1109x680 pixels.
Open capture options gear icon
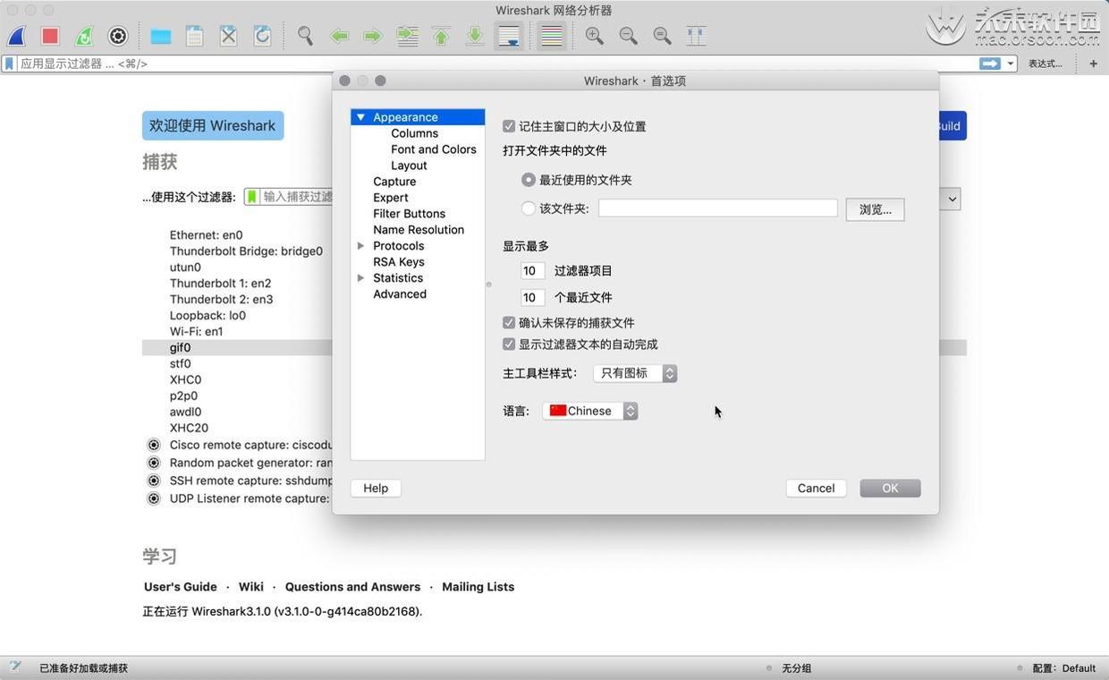coord(118,36)
